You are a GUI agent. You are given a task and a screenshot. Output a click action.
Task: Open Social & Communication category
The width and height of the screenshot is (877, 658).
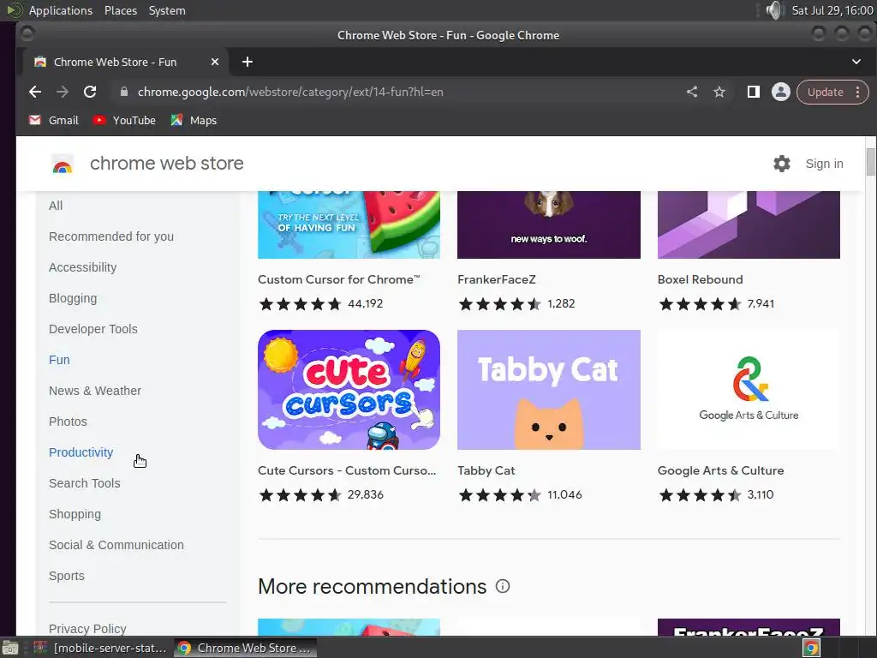coord(116,545)
